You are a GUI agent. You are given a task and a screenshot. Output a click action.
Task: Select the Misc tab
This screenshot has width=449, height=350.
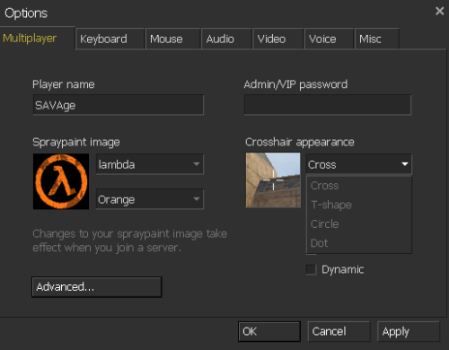point(377,39)
